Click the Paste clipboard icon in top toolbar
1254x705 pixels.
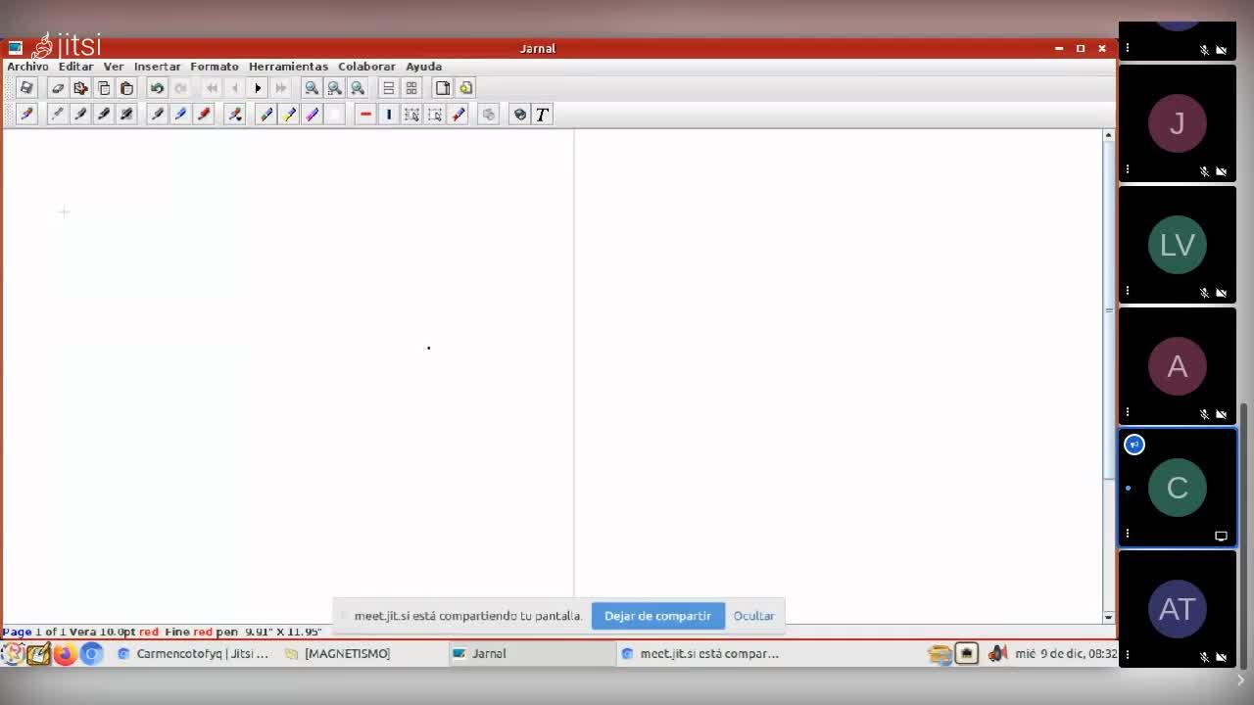(126, 88)
